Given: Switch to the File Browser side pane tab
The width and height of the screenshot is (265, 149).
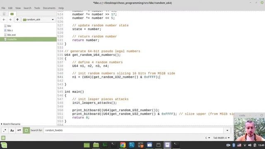Looking at the screenshot, I should point(12,14).
